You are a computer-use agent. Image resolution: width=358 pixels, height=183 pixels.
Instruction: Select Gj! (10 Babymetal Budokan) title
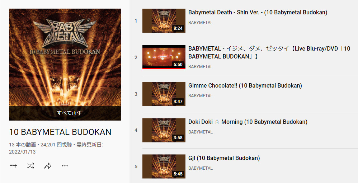coord(224,158)
